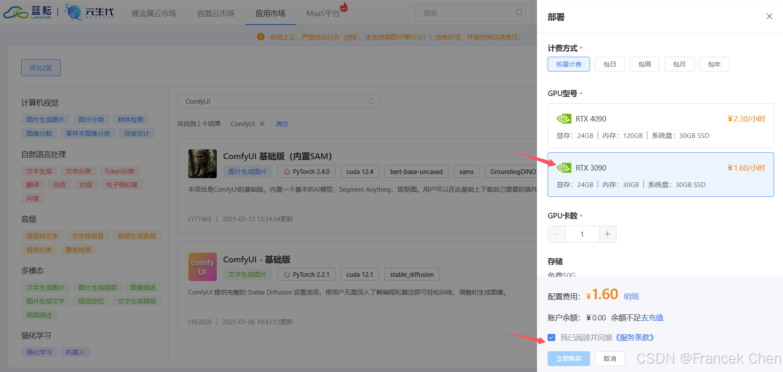Image resolution: width=783 pixels, height=372 pixels.
Task: Decrease GPU card count with minus
Action: (x=556, y=234)
